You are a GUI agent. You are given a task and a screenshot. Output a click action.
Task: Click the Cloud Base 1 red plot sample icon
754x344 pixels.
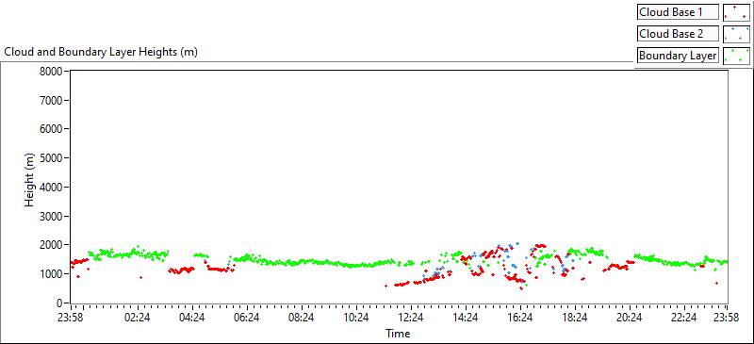point(736,12)
